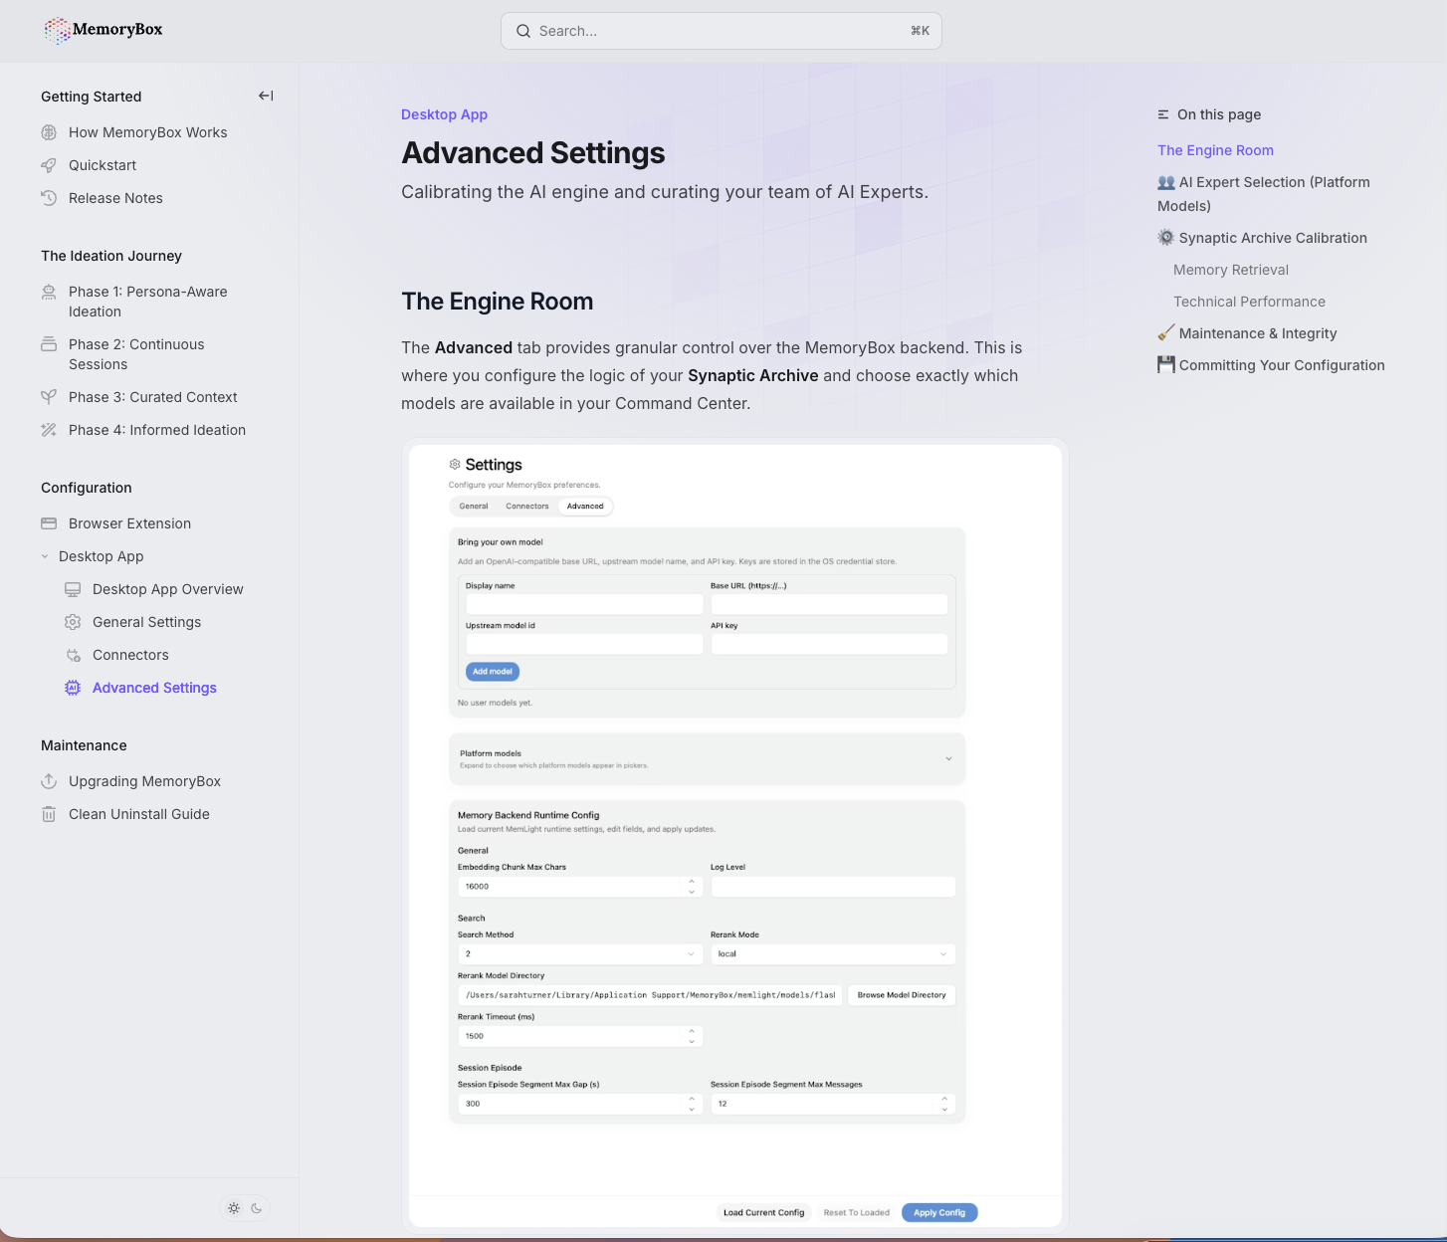Click the Upstream model id field
This screenshot has width=1447, height=1242.
click(584, 644)
